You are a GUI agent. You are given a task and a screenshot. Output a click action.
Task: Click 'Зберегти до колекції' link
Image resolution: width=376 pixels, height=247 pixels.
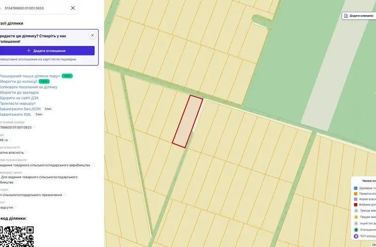pos(18,81)
